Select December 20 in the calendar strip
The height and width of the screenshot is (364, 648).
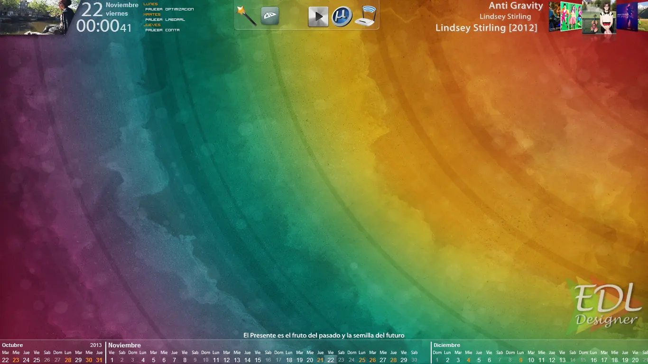click(x=635, y=360)
